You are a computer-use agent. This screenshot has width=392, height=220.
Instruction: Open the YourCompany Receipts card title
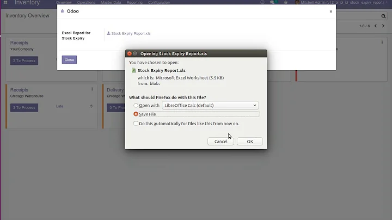pyautogui.click(x=19, y=43)
